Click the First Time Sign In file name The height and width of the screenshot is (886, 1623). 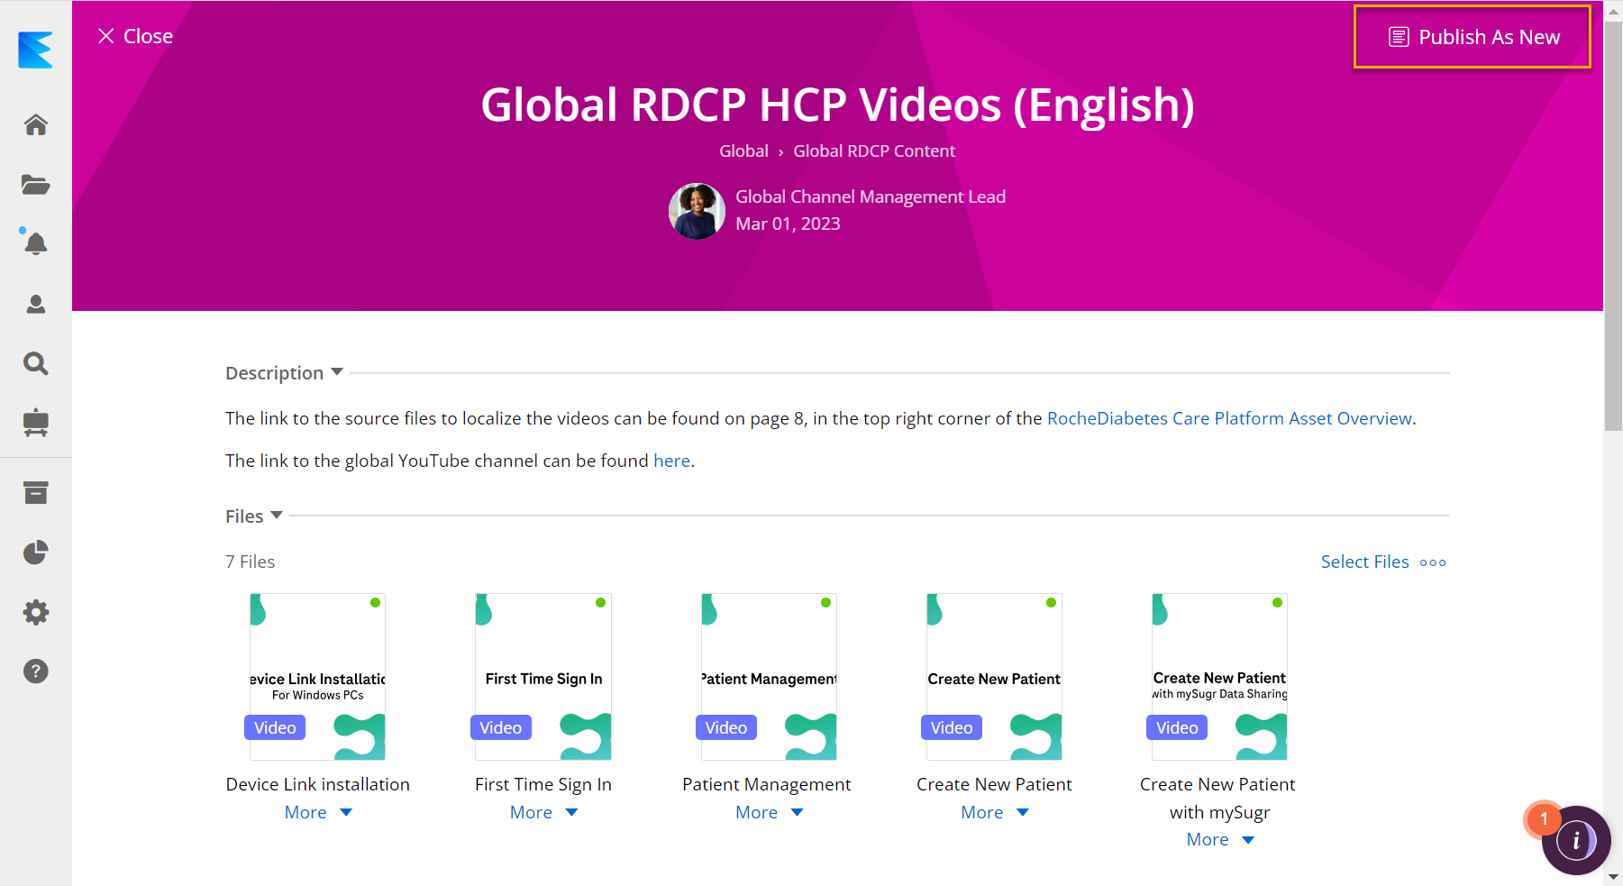point(543,784)
